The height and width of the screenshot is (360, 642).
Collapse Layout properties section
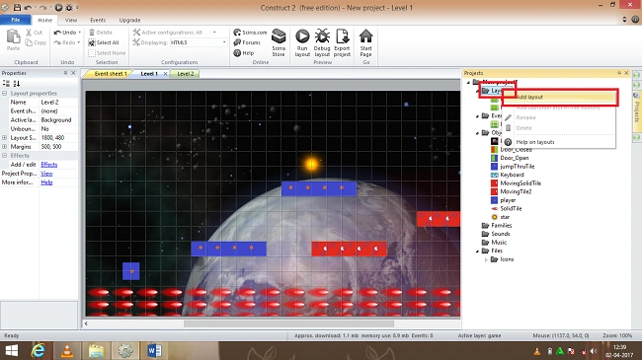point(5,94)
